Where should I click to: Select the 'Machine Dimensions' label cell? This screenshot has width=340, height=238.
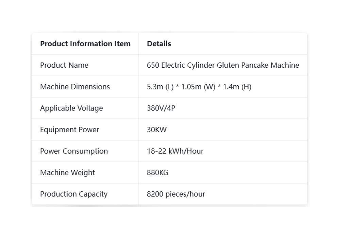(x=75, y=87)
